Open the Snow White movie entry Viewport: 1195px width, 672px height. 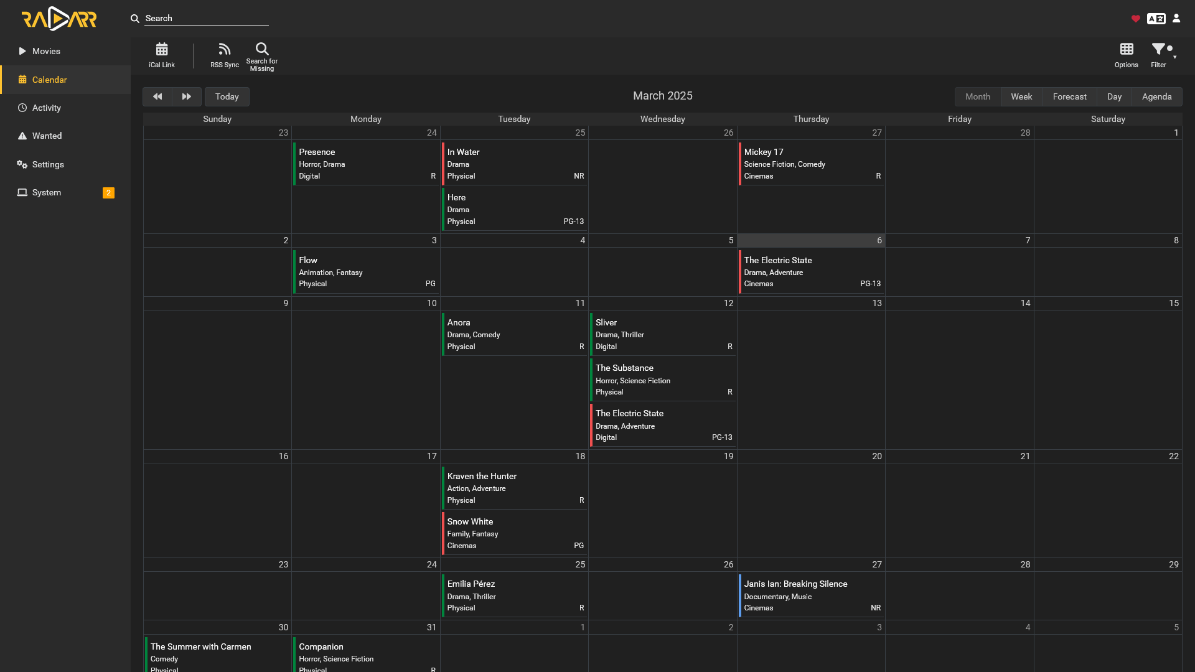click(x=515, y=533)
